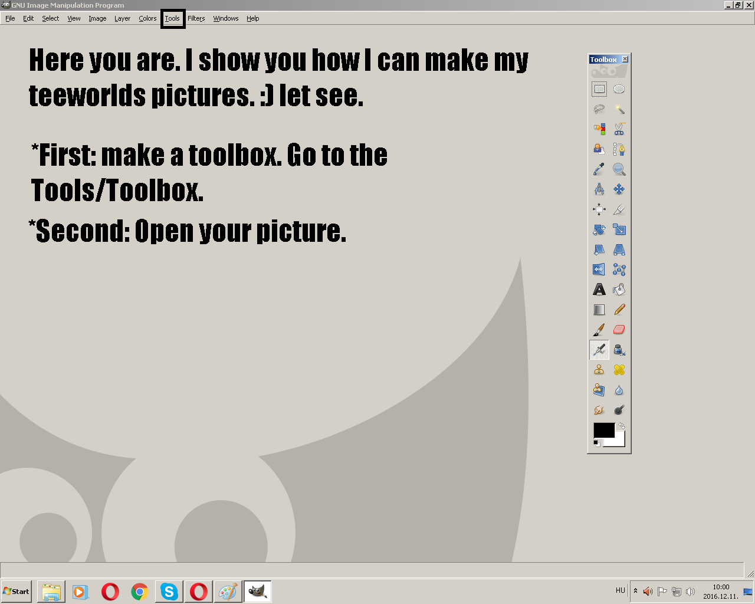Viewport: 755px width, 604px height.
Task: Open the Tools menu
Action: click(172, 18)
